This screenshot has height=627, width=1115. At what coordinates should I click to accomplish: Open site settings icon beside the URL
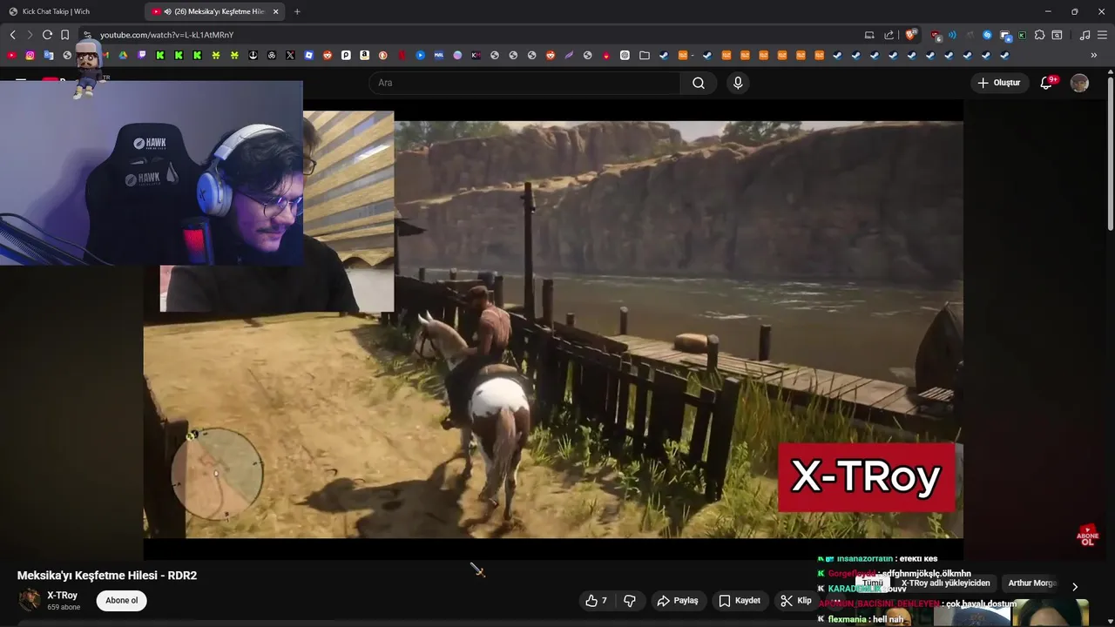point(87,35)
